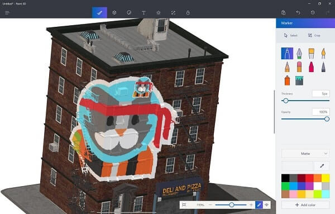
Task: Choose the indigo color swatch
Action: tap(301, 186)
